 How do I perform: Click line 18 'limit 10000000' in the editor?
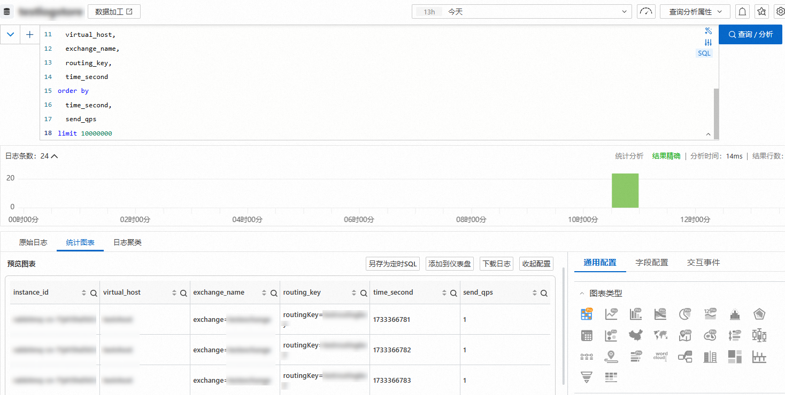coord(85,133)
